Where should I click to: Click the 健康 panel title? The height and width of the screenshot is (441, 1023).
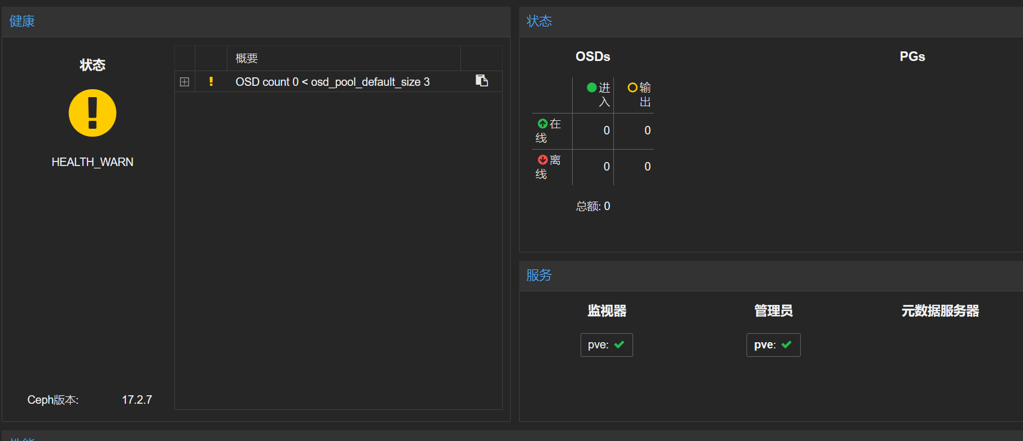coord(22,21)
